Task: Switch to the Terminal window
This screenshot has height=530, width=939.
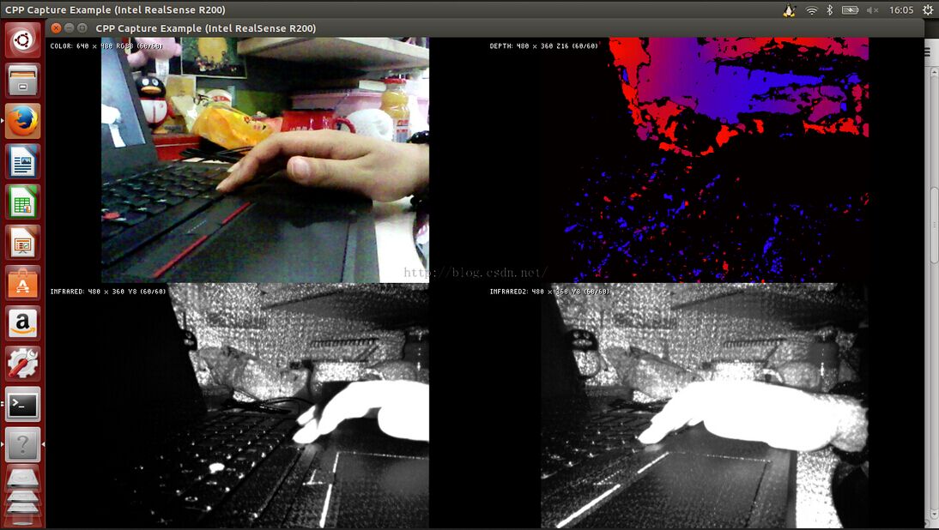Action: point(23,404)
